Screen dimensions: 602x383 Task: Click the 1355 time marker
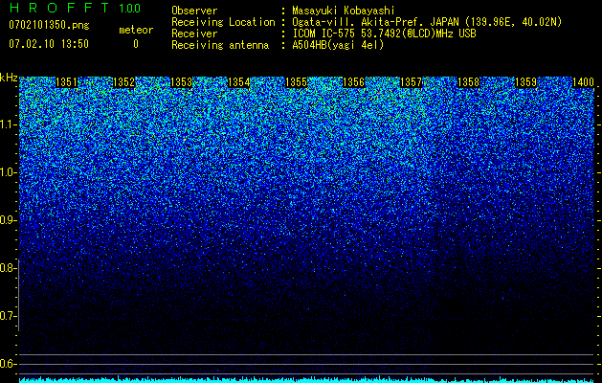[297, 82]
